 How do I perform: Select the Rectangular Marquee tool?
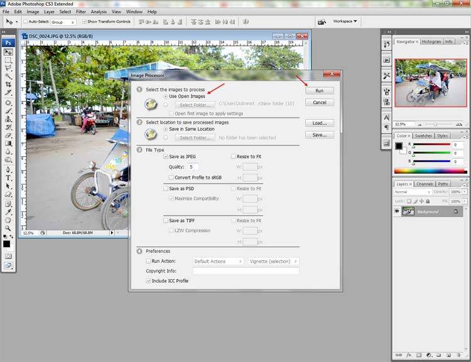pyautogui.click(x=8, y=60)
